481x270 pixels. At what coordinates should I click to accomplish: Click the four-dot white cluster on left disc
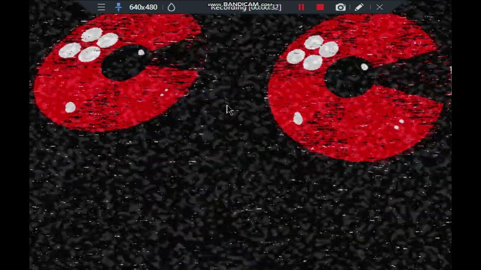coord(89,45)
